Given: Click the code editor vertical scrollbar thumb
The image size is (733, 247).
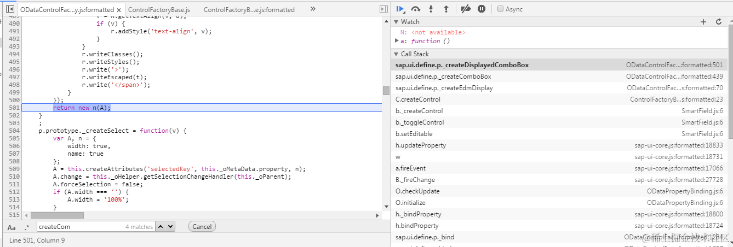Looking at the screenshot, I should pyautogui.click(x=386, y=91).
